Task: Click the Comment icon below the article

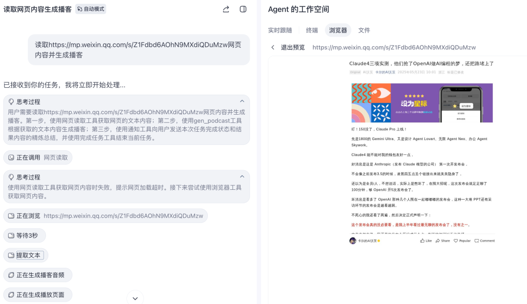Action: click(476, 241)
